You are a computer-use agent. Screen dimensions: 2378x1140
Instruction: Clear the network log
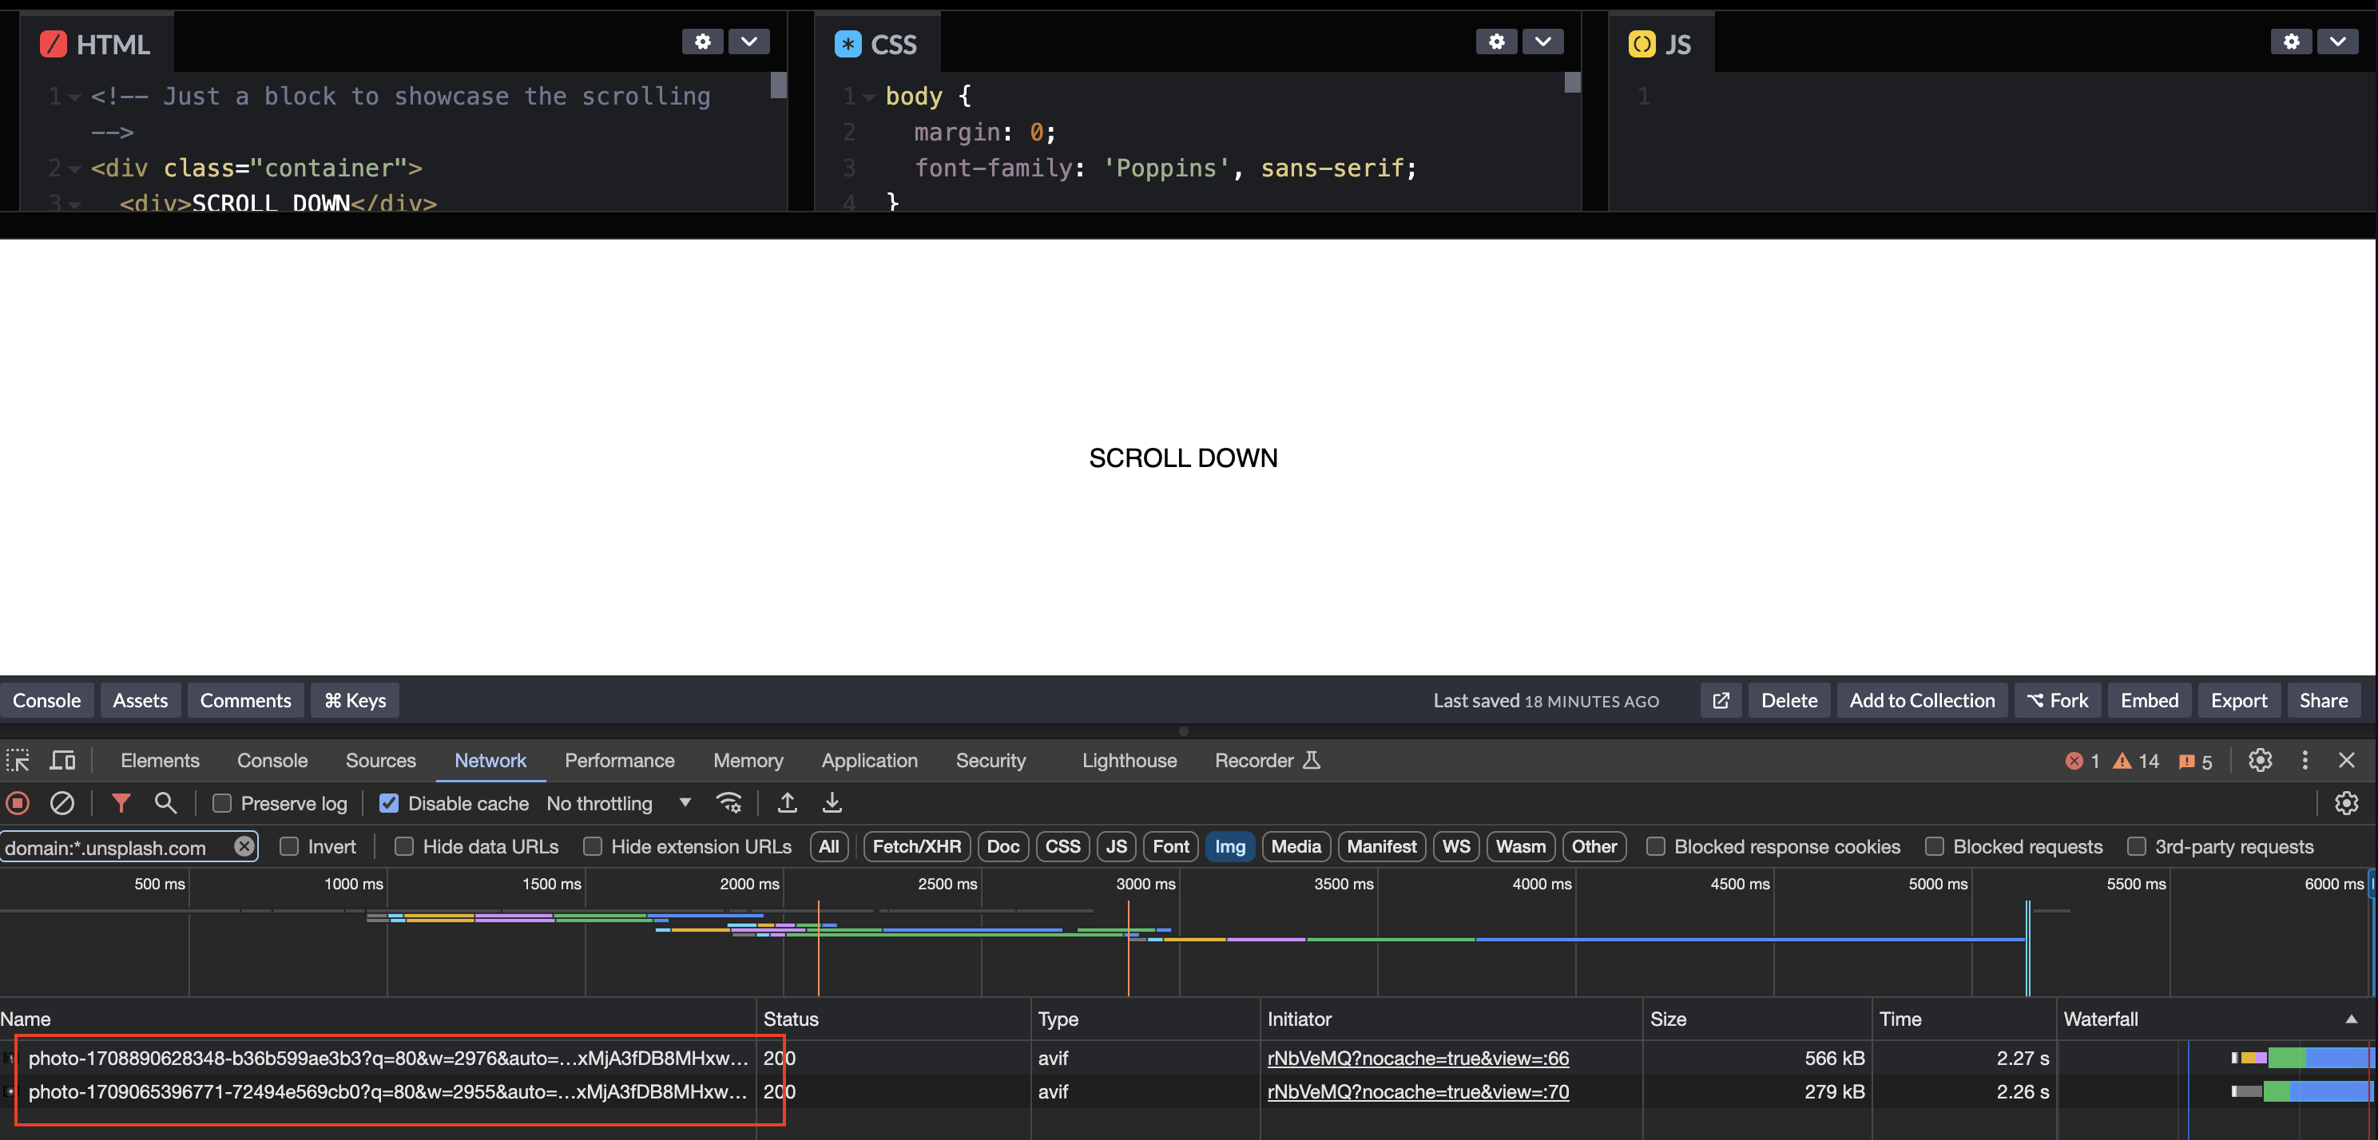pyautogui.click(x=62, y=803)
